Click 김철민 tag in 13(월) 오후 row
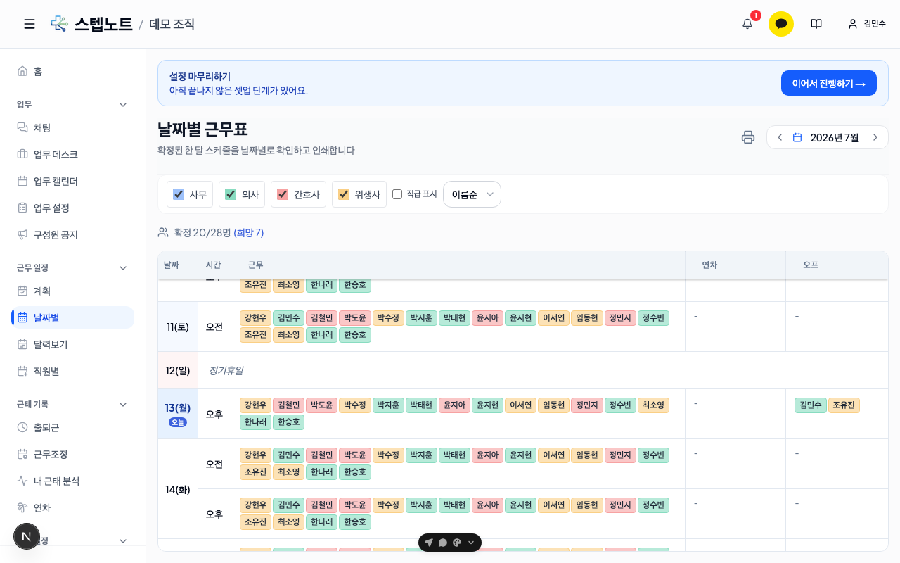Screen dimensions: 900x563 click(x=288, y=405)
